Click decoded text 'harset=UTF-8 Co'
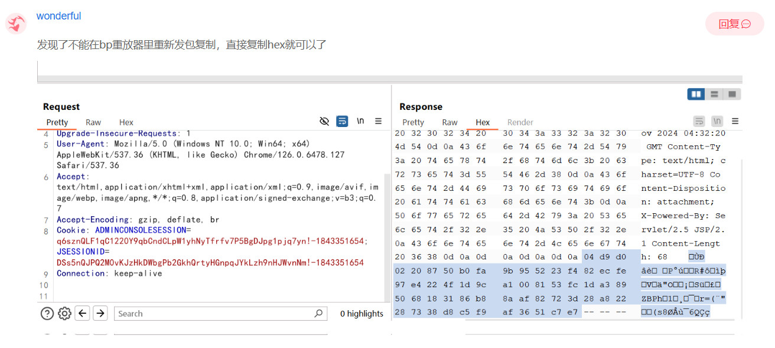Viewport: 775px width, 348px height. 681,174
